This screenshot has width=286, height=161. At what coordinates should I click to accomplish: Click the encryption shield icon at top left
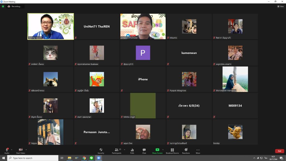[3, 6]
